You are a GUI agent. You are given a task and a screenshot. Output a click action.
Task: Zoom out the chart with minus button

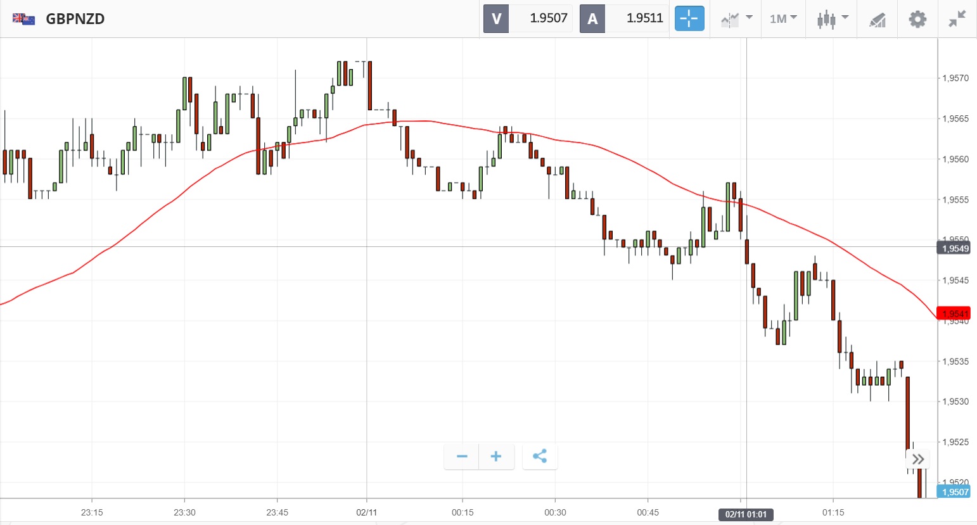point(462,457)
